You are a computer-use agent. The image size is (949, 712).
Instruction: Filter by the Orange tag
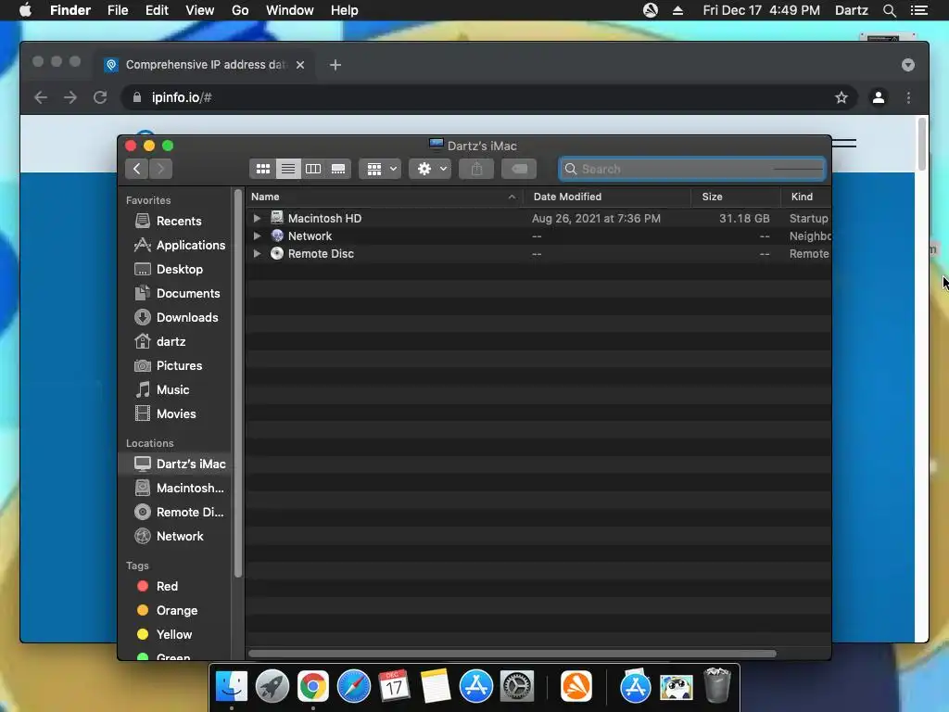(175, 611)
